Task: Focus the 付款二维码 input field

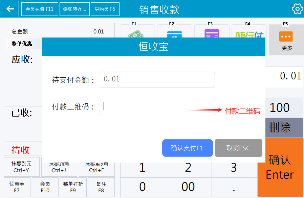Action: (157, 107)
